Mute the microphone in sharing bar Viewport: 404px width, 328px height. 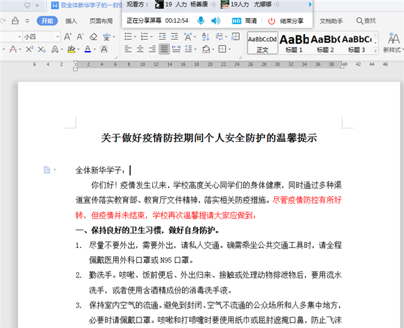coord(201,21)
